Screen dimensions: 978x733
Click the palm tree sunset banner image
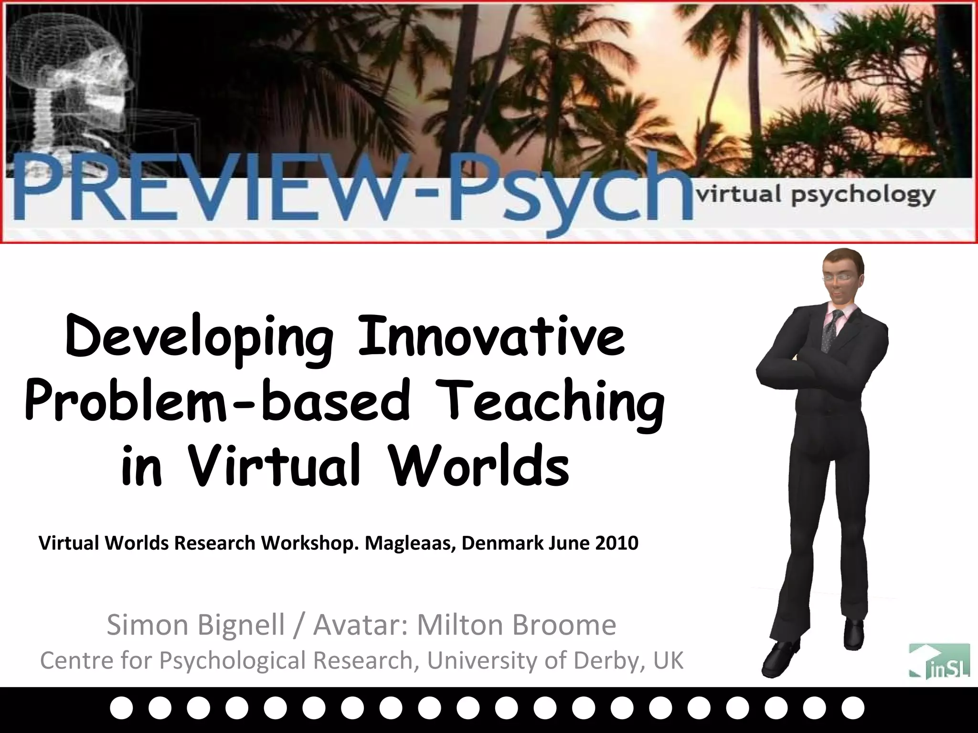click(573, 81)
